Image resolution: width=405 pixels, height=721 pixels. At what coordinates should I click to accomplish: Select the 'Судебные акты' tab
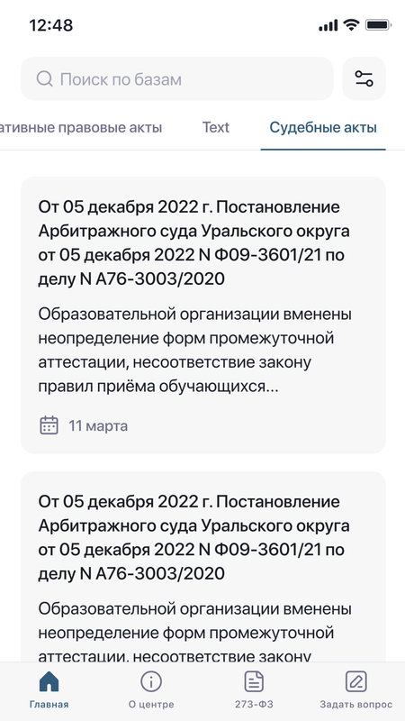tap(323, 127)
